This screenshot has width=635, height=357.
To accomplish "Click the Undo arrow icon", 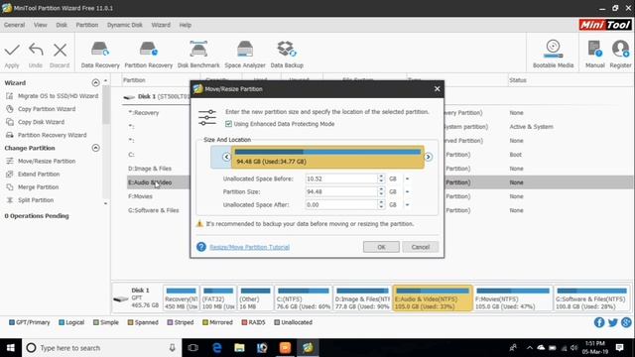I will pyautogui.click(x=36, y=50).
